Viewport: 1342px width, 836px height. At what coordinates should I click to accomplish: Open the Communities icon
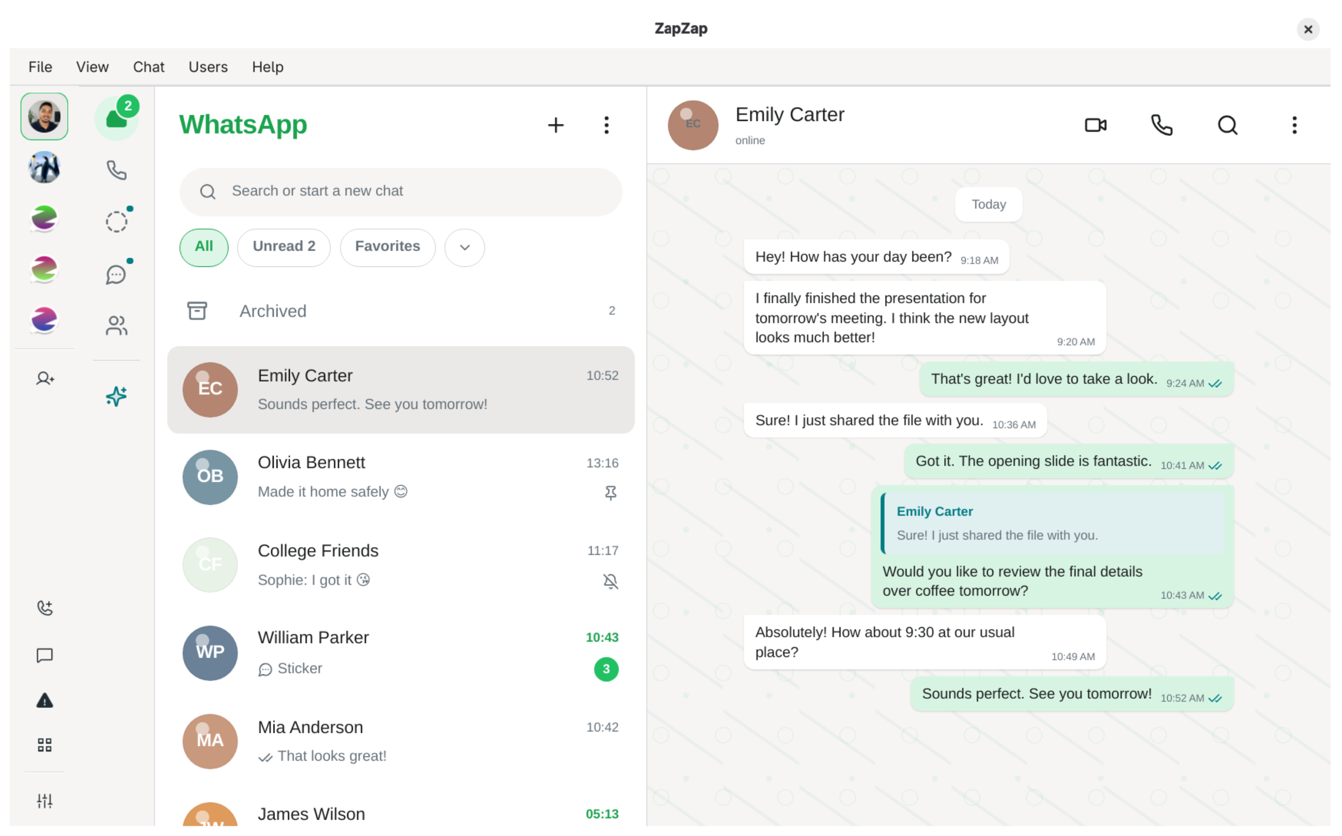click(x=117, y=325)
